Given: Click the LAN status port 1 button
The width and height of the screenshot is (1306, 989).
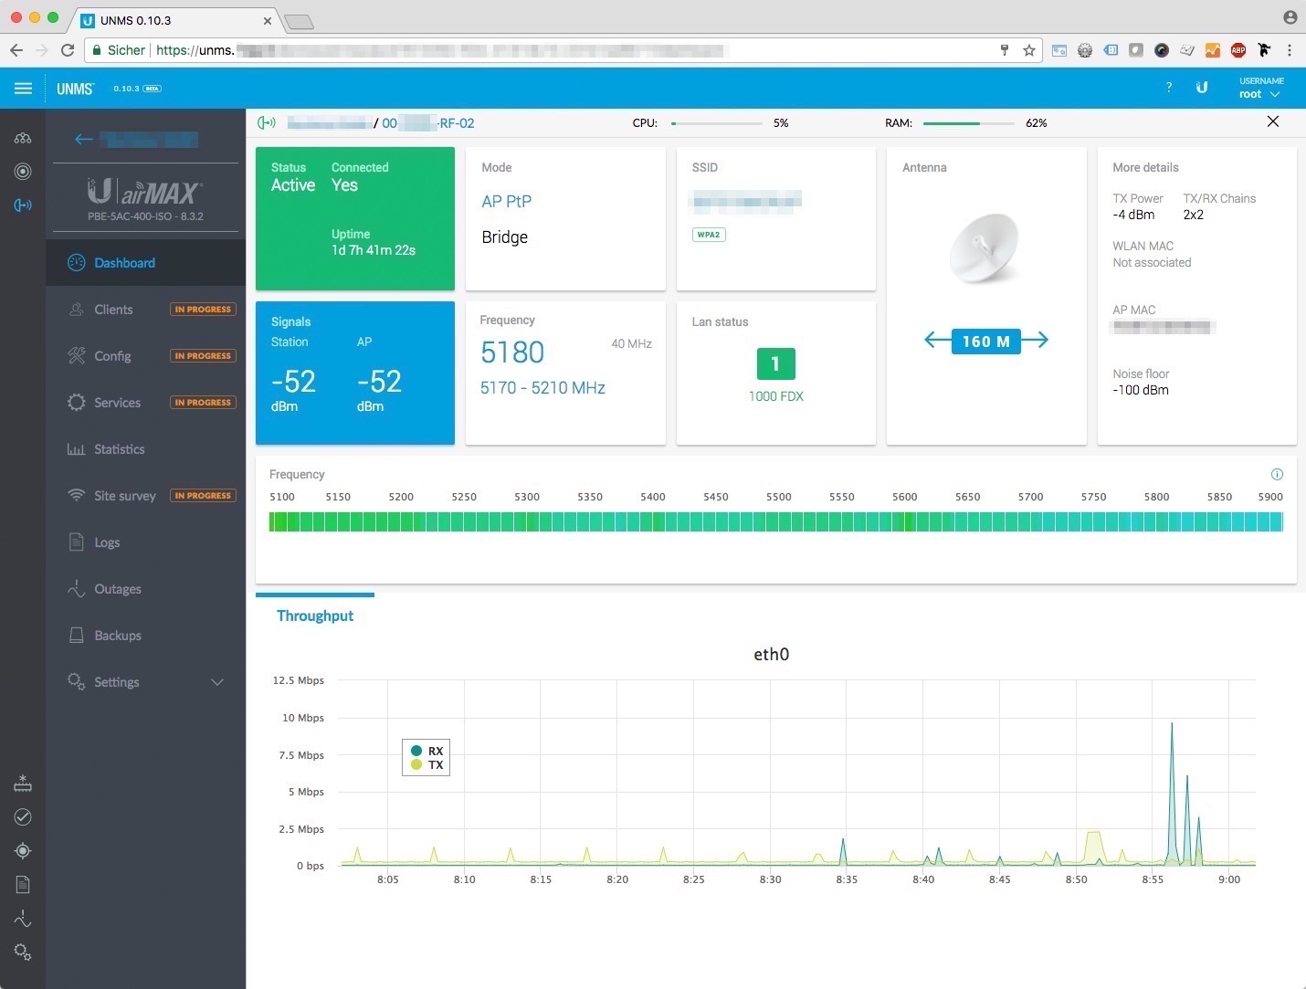Looking at the screenshot, I should 775,364.
